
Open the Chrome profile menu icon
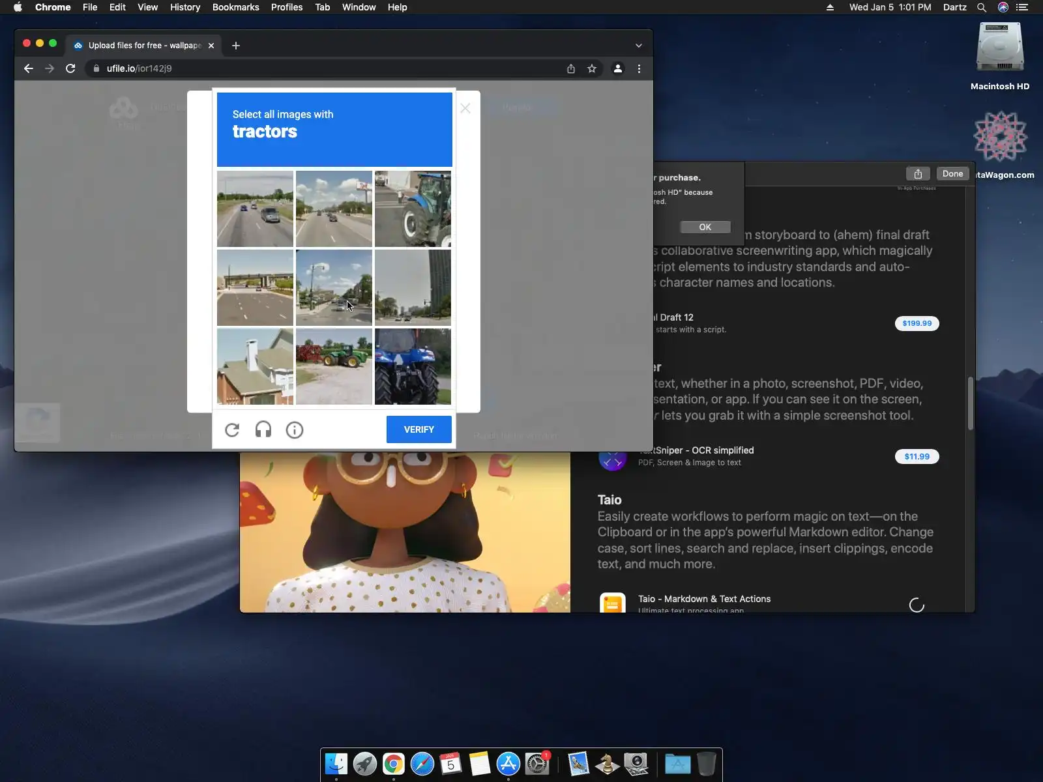[x=618, y=68]
